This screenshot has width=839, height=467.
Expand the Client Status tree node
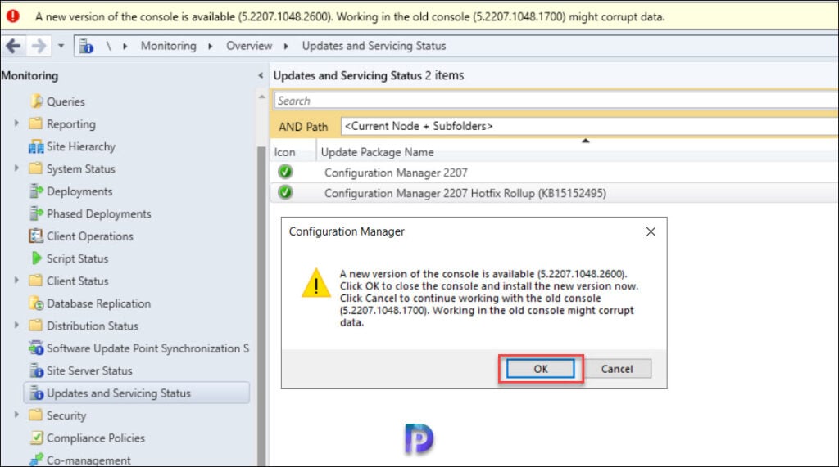16,281
